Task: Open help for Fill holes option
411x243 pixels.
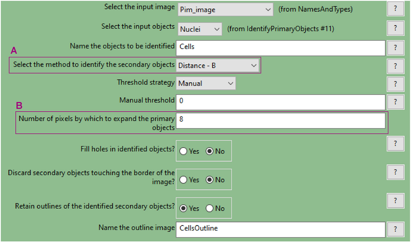Action: [395, 144]
